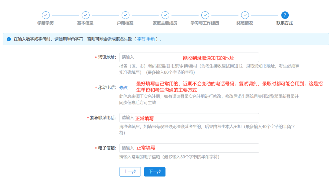Open the 字节 半角 help link
Viewport: 330px width, 183px height.
146,39
